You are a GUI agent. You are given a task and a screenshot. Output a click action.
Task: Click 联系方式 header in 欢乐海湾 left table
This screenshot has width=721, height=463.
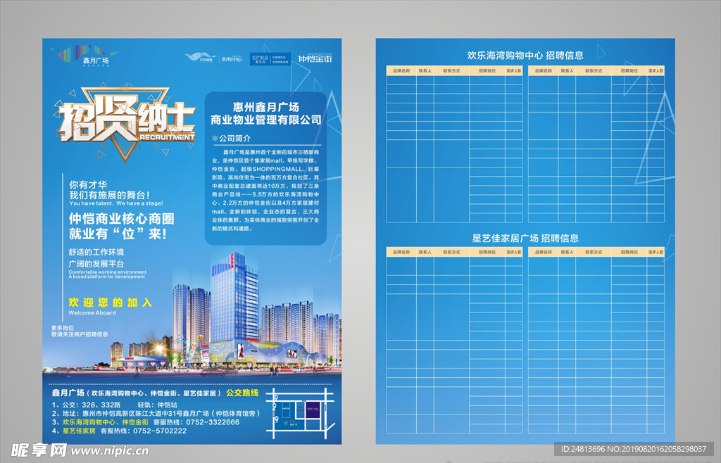point(451,71)
